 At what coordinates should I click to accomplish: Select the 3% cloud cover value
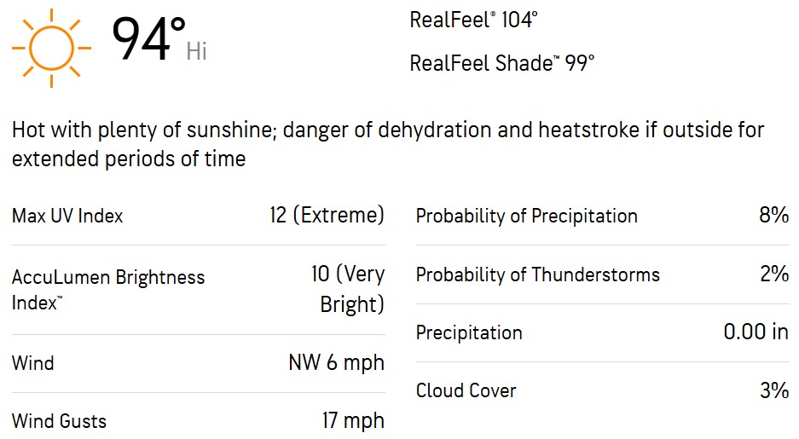pyautogui.click(x=774, y=390)
